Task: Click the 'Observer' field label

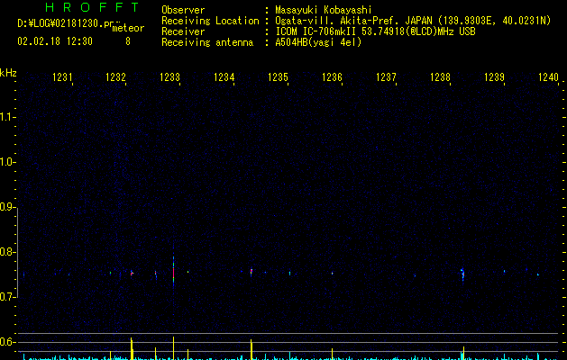Action: tap(183, 10)
